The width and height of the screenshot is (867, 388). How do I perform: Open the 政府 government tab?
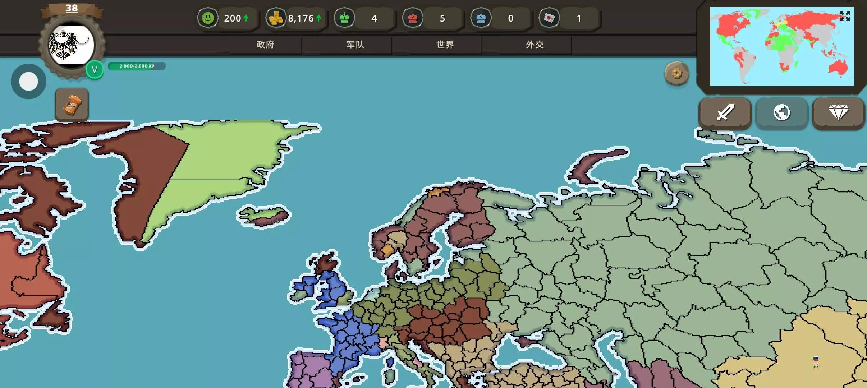pyautogui.click(x=265, y=45)
